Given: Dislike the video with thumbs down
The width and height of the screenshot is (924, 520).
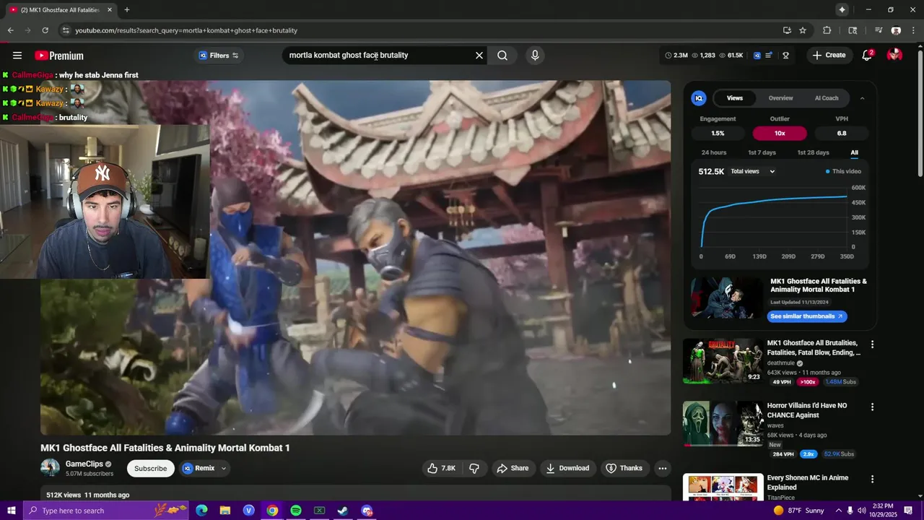Looking at the screenshot, I should (474, 468).
